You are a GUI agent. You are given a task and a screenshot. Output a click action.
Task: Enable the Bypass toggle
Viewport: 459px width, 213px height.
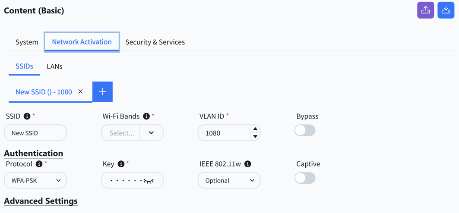305,130
